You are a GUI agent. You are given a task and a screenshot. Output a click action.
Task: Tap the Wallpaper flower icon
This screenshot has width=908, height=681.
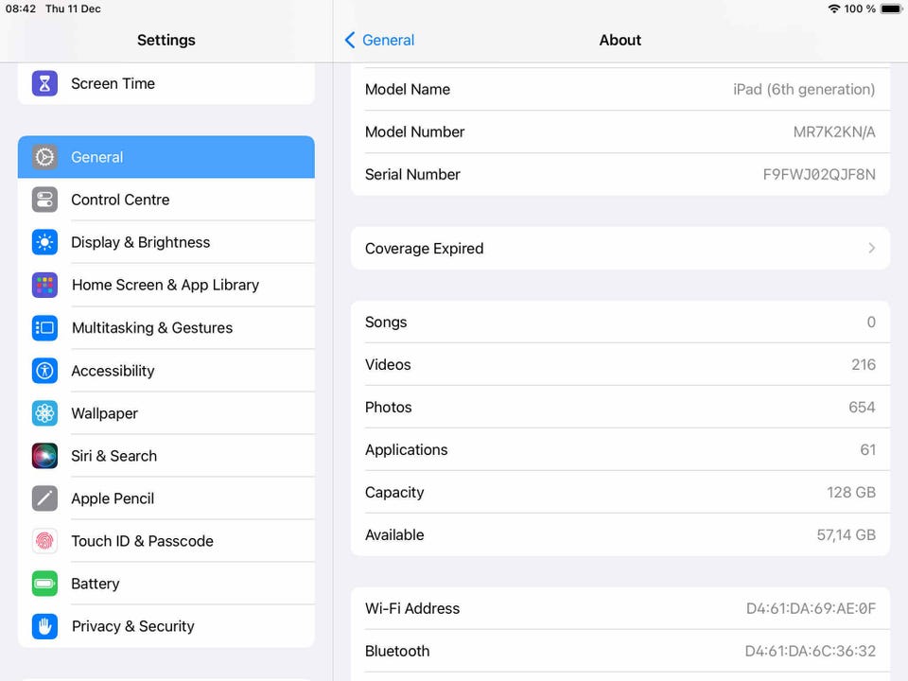(x=44, y=413)
